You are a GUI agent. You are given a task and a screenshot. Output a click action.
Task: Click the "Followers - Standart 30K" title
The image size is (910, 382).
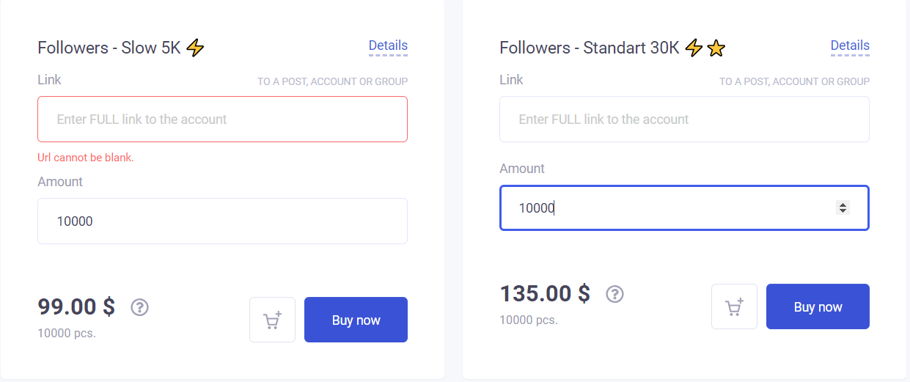[589, 48]
